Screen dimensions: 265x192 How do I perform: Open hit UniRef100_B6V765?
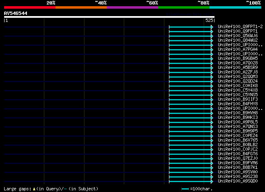238,140
